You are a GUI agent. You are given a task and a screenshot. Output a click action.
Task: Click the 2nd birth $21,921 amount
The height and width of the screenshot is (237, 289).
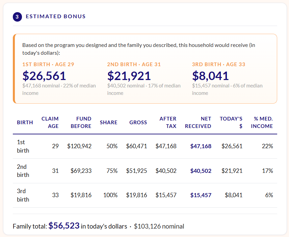[x=129, y=76]
